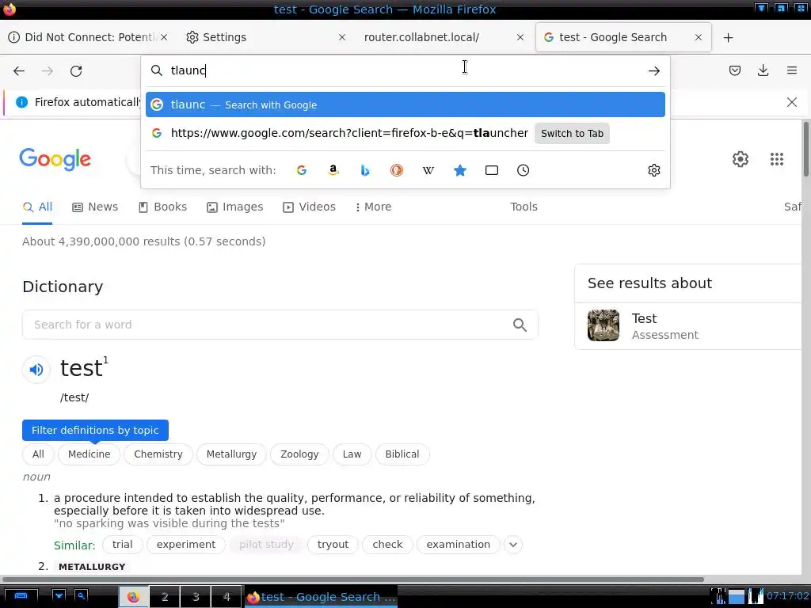This screenshot has height=608, width=811.
Task: Click Filter definitions by topic button
Action: point(95,430)
